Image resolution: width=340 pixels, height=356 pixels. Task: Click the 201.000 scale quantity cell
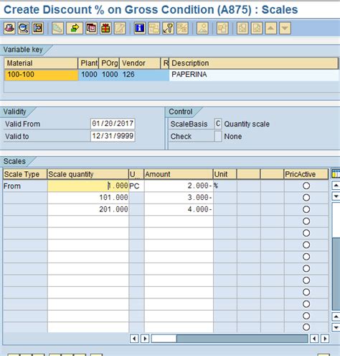click(88, 209)
